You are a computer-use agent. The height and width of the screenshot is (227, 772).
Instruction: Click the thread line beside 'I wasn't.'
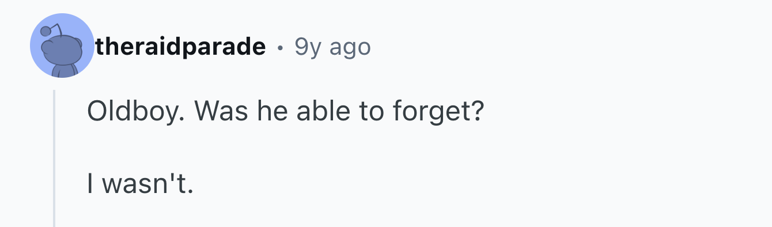[54, 184]
